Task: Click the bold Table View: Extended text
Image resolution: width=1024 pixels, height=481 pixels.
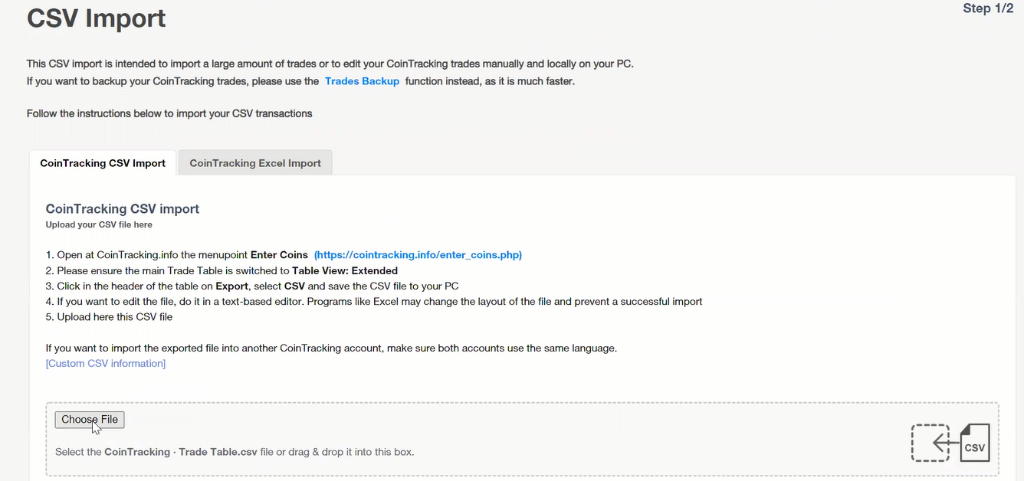Action: pos(345,270)
